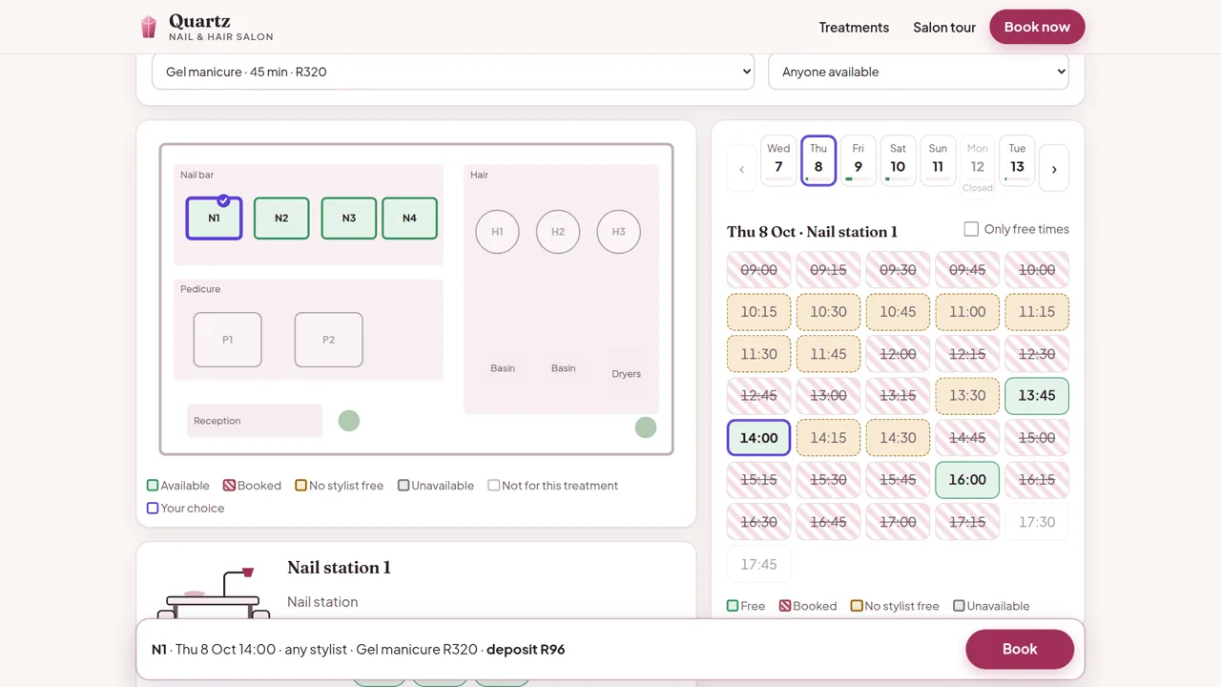Pick the free 13:45 time slot

[x=1037, y=396]
